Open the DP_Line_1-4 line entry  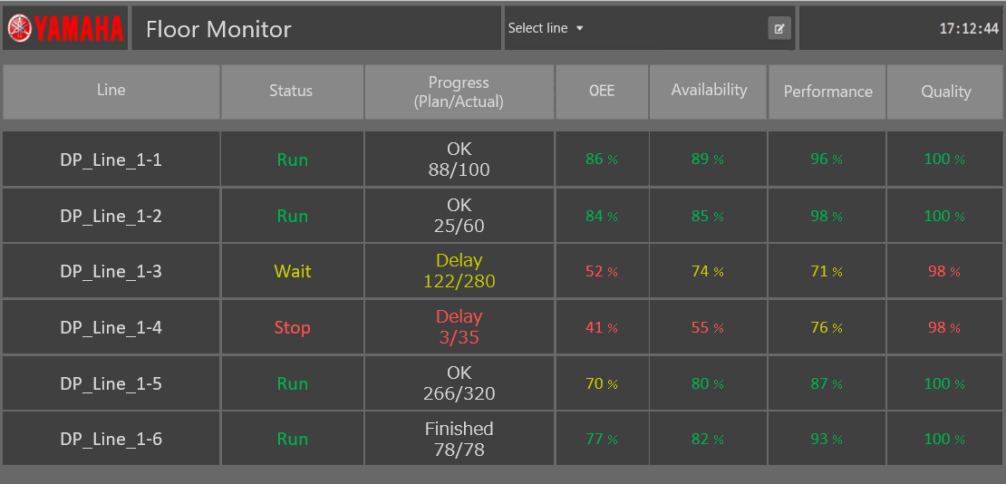(111, 327)
